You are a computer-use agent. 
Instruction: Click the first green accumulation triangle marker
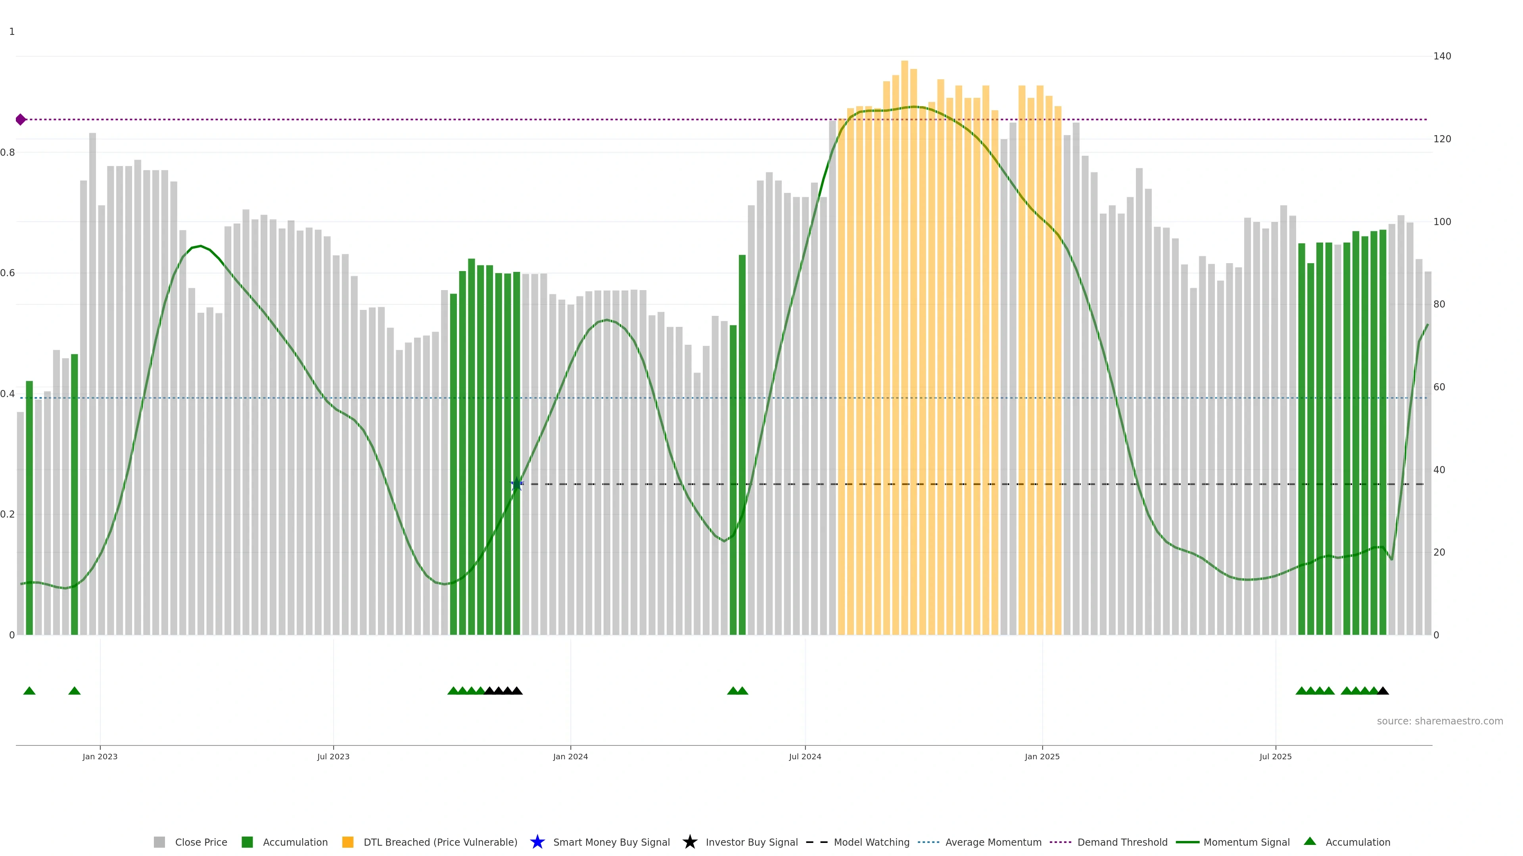[x=29, y=691]
